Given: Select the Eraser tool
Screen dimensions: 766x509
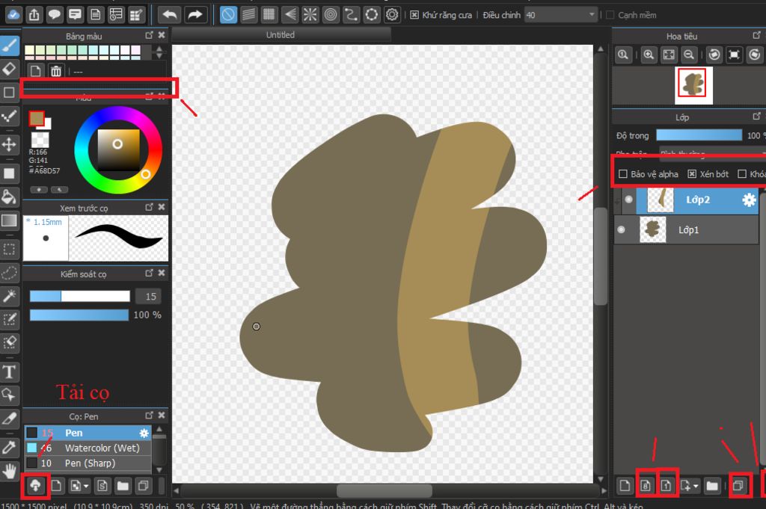Looking at the screenshot, I should point(9,69).
